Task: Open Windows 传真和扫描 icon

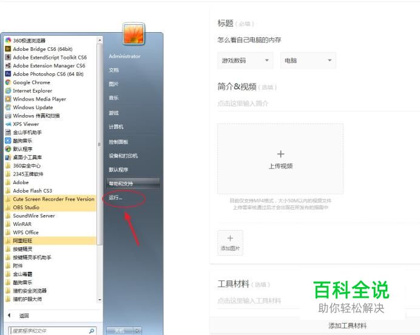Action: coord(8,116)
